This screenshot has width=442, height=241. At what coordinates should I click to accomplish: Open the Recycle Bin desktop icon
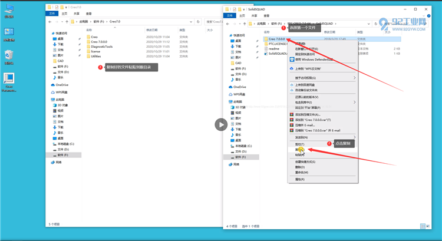(x=9, y=57)
